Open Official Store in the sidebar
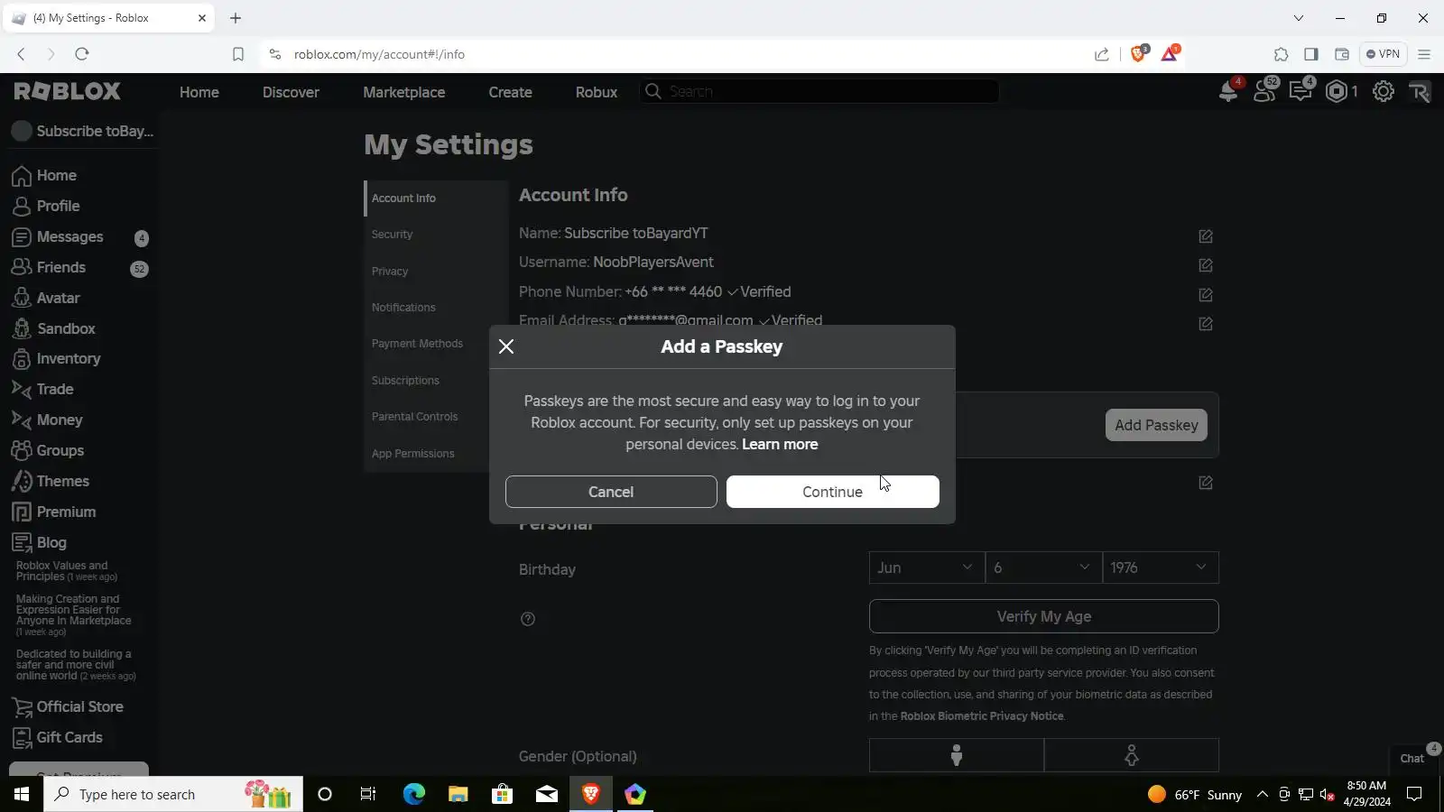This screenshot has height=812, width=1444. pos(79,706)
